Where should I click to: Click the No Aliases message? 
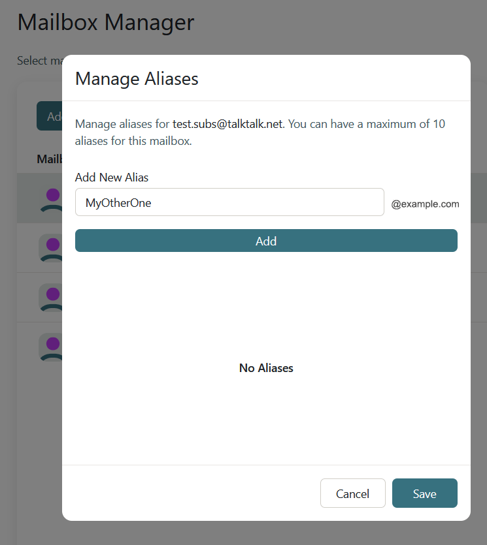point(266,368)
